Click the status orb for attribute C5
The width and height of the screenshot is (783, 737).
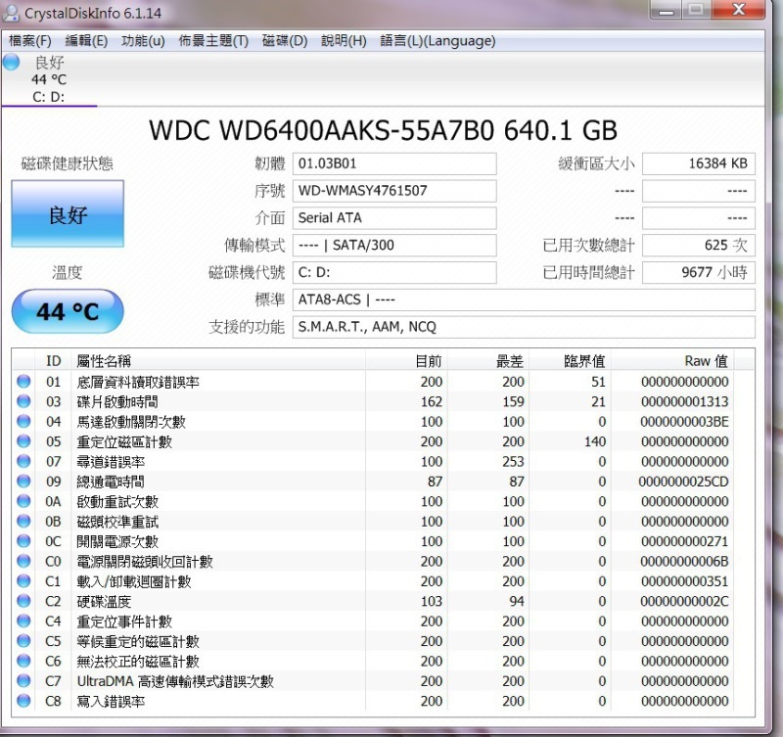tap(23, 641)
